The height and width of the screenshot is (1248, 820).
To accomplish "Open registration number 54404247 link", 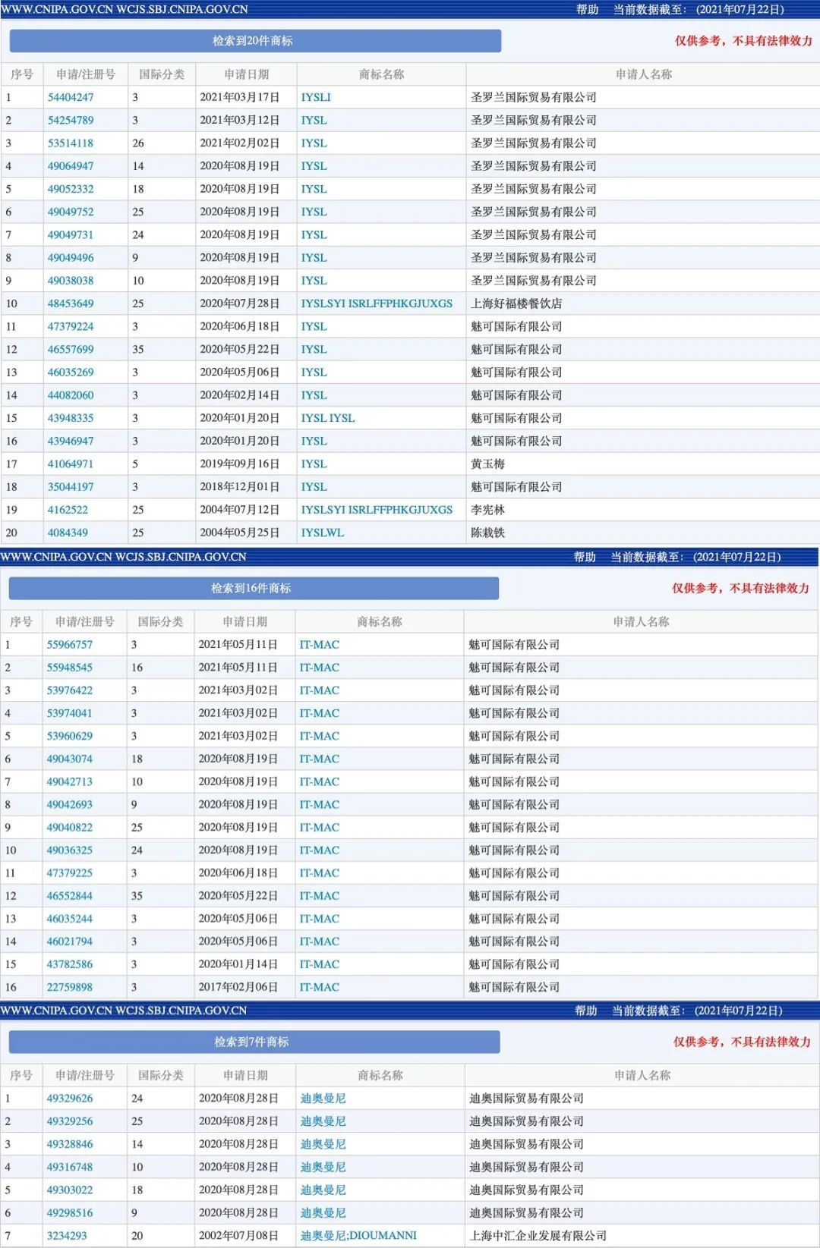I will pos(71,97).
